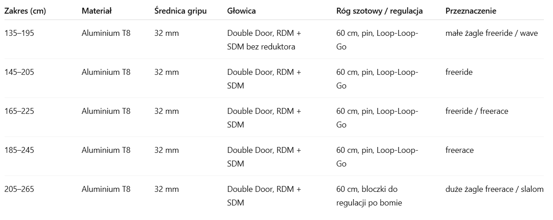This screenshot has height=220, width=553.
Task: Click Loop-Loop-Go cell in 145–205 row
Action: (x=377, y=79)
